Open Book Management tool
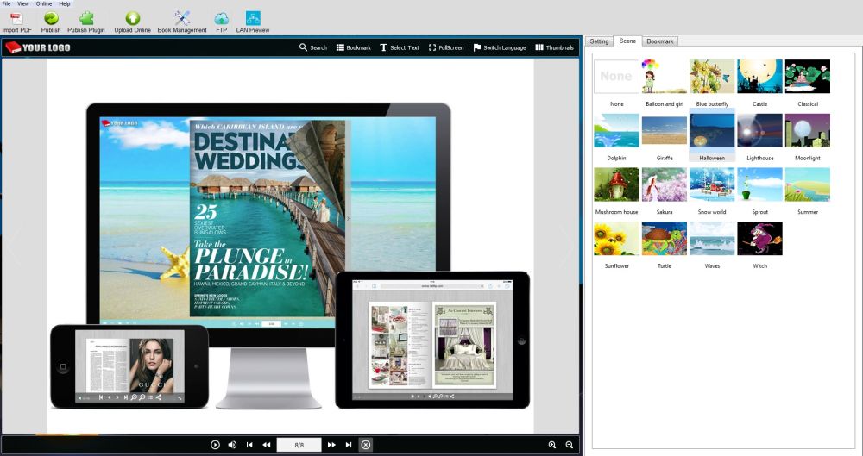Screen dimensions: 863x456 pyautogui.click(x=182, y=18)
